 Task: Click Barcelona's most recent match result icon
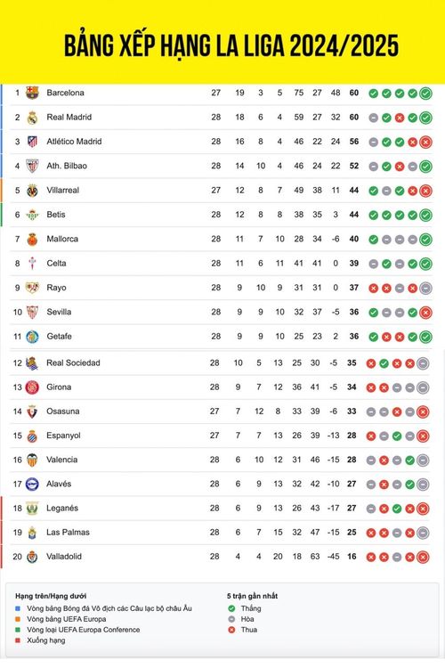[425, 94]
